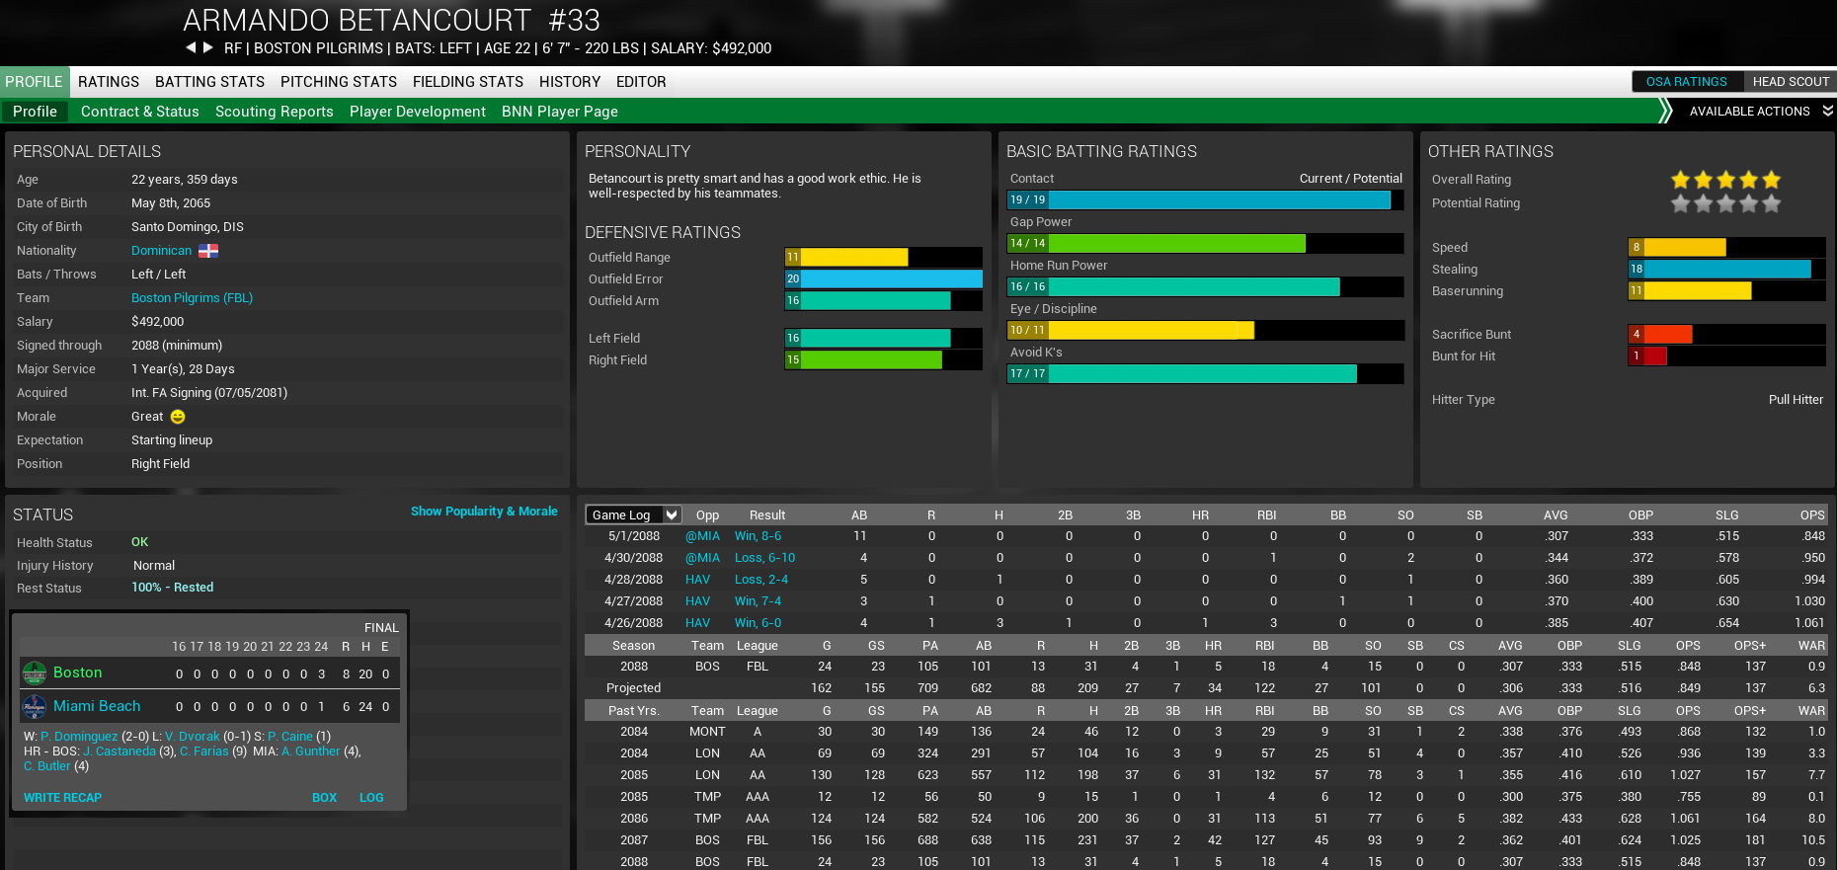Click the Pull Hitter value
The width and height of the screenshot is (1837, 870).
pyautogui.click(x=1796, y=400)
